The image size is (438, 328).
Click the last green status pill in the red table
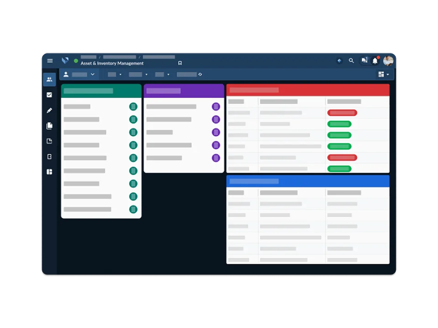[x=339, y=169]
